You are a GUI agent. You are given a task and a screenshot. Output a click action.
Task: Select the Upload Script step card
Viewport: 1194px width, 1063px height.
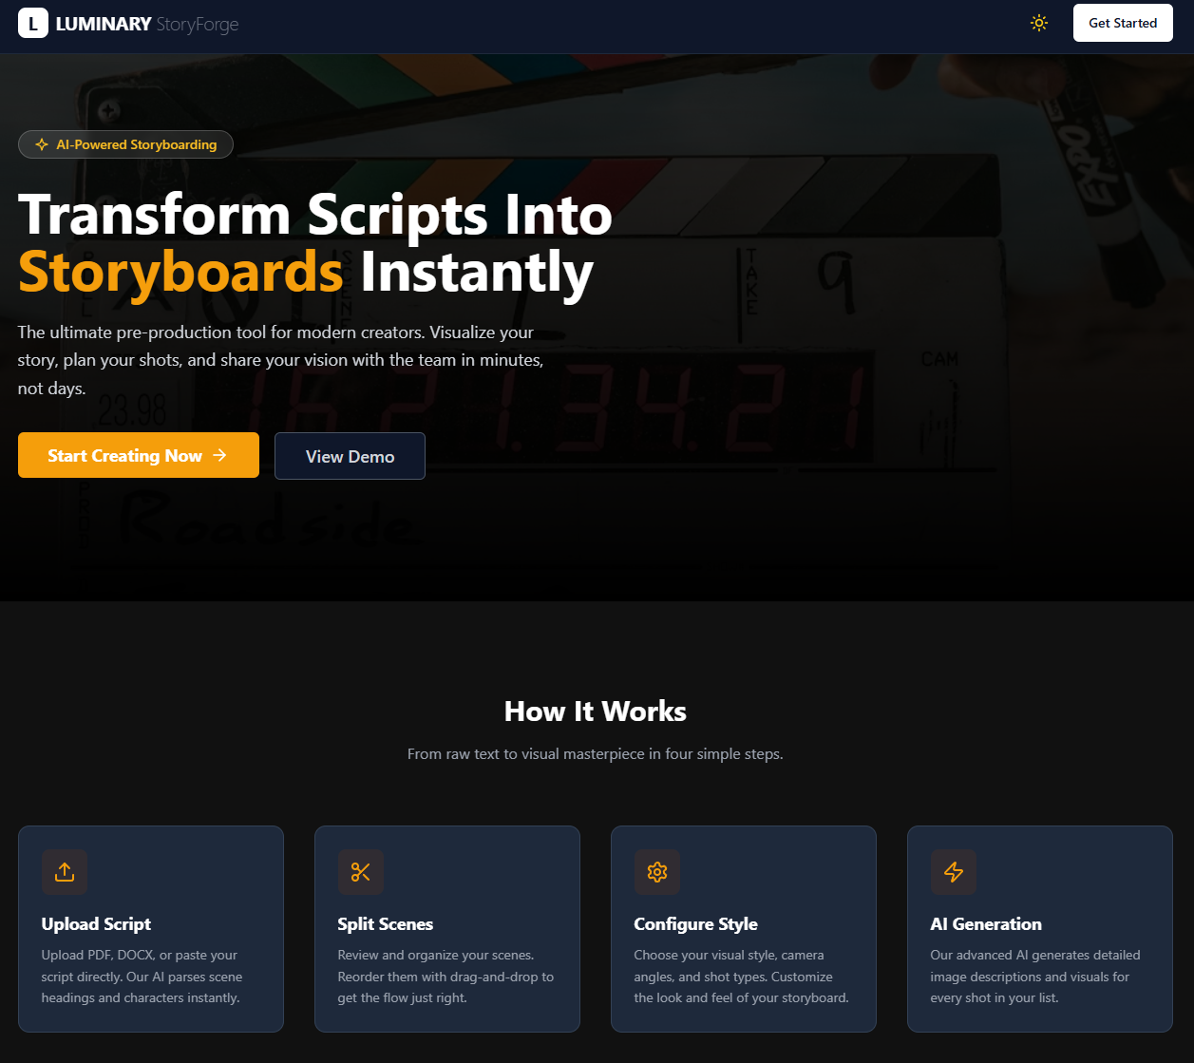pyautogui.click(x=150, y=928)
